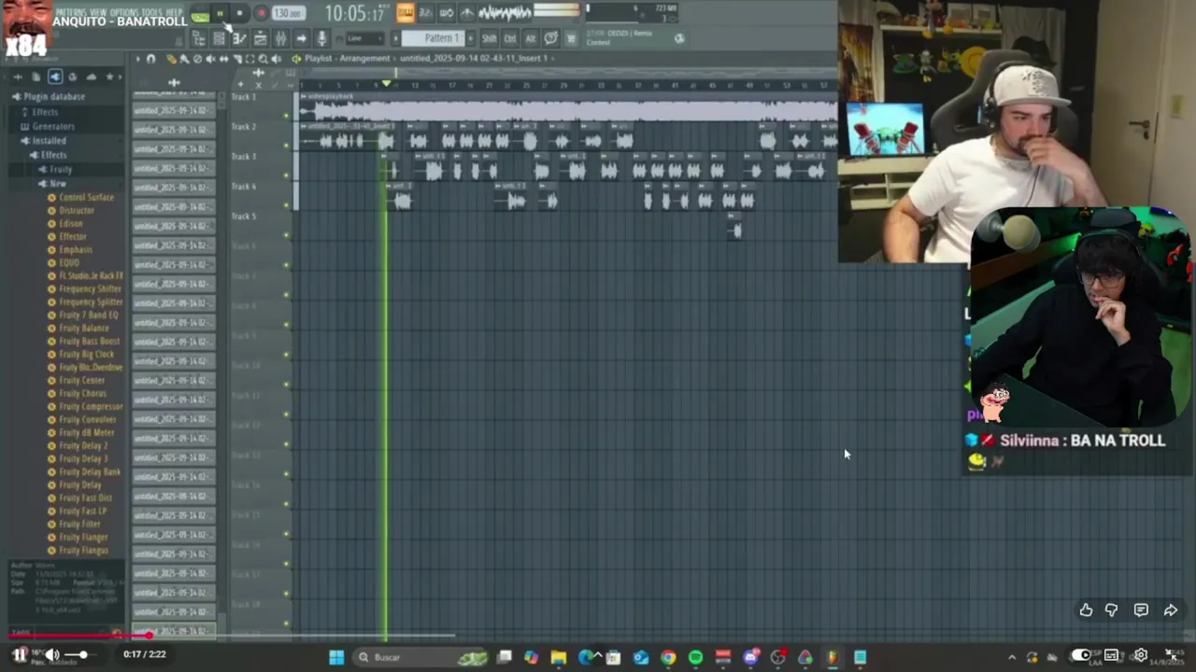Select Fruity Chorus plugin

(x=82, y=394)
